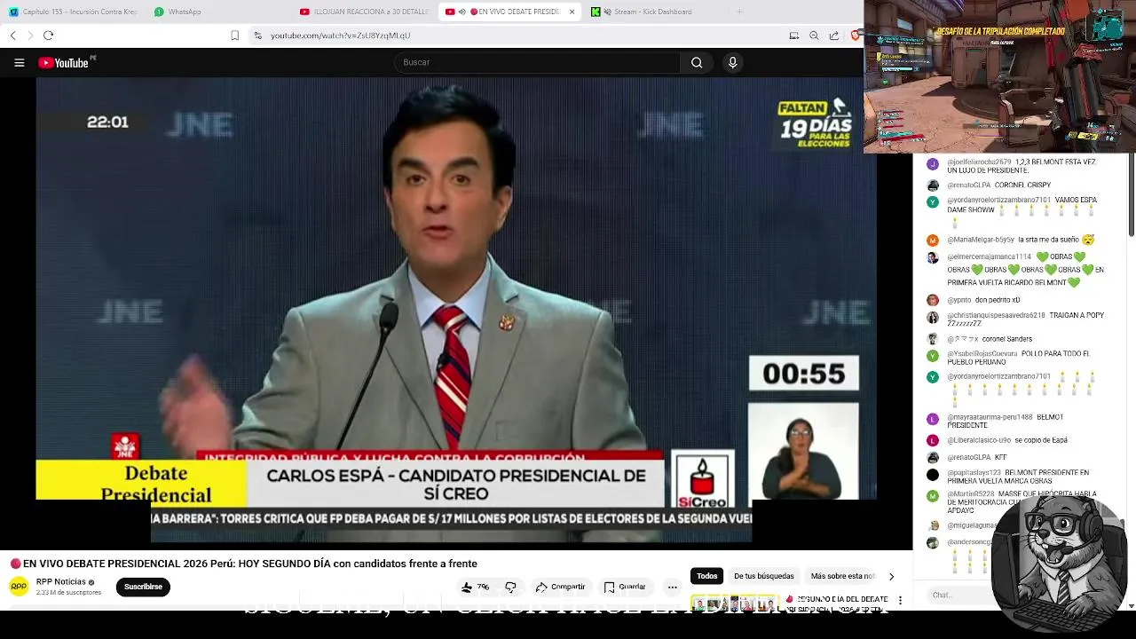Click @mayraataurima-peru1488 BELMOT message
The height and width of the screenshot is (639, 1136).
coord(1004,421)
